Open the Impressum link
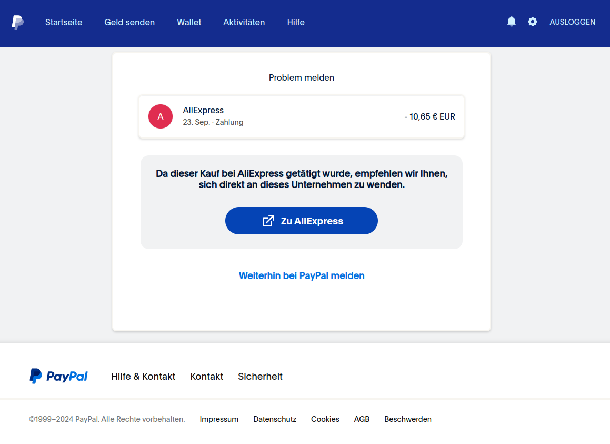 tap(219, 419)
